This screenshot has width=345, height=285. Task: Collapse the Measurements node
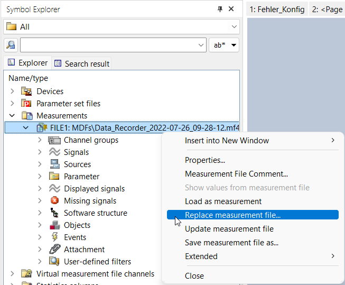[12, 115]
